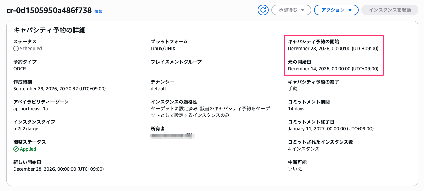Click the インスタンスを起動 button

click(390, 10)
